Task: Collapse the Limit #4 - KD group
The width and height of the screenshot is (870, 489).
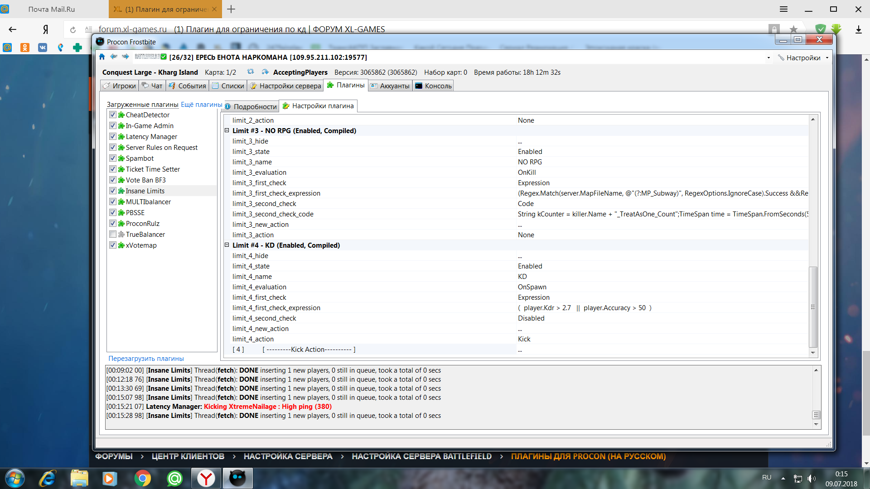Action: point(227,245)
